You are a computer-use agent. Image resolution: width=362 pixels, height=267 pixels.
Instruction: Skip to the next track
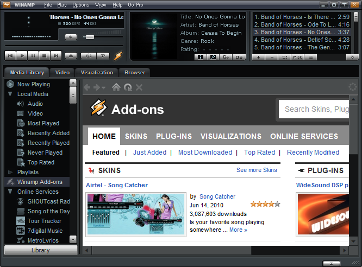[56, 56]
